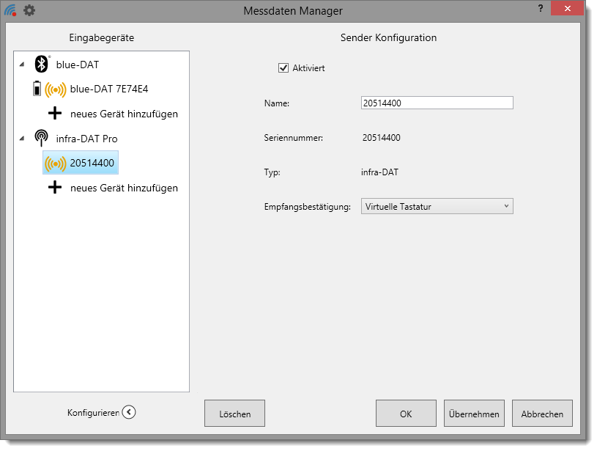
Task: Collapse panel with the Konfigurieren arrow
Action: click(129, 412)
